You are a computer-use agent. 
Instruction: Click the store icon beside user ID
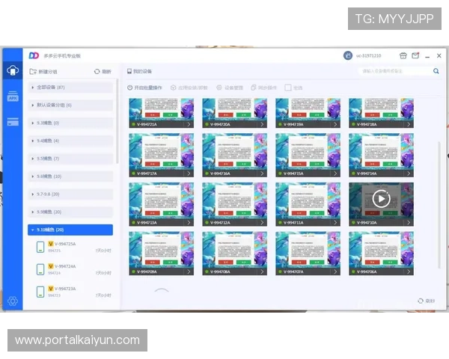[x=403, y=55]
